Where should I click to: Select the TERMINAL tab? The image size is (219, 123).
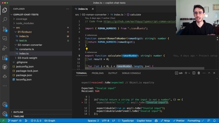coord(81,73)
